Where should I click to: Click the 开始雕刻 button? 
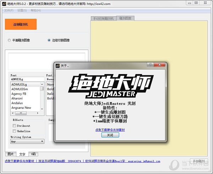pos(199,161)
